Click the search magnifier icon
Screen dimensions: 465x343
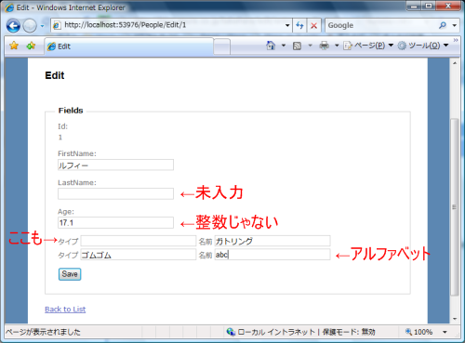point(443,25)
